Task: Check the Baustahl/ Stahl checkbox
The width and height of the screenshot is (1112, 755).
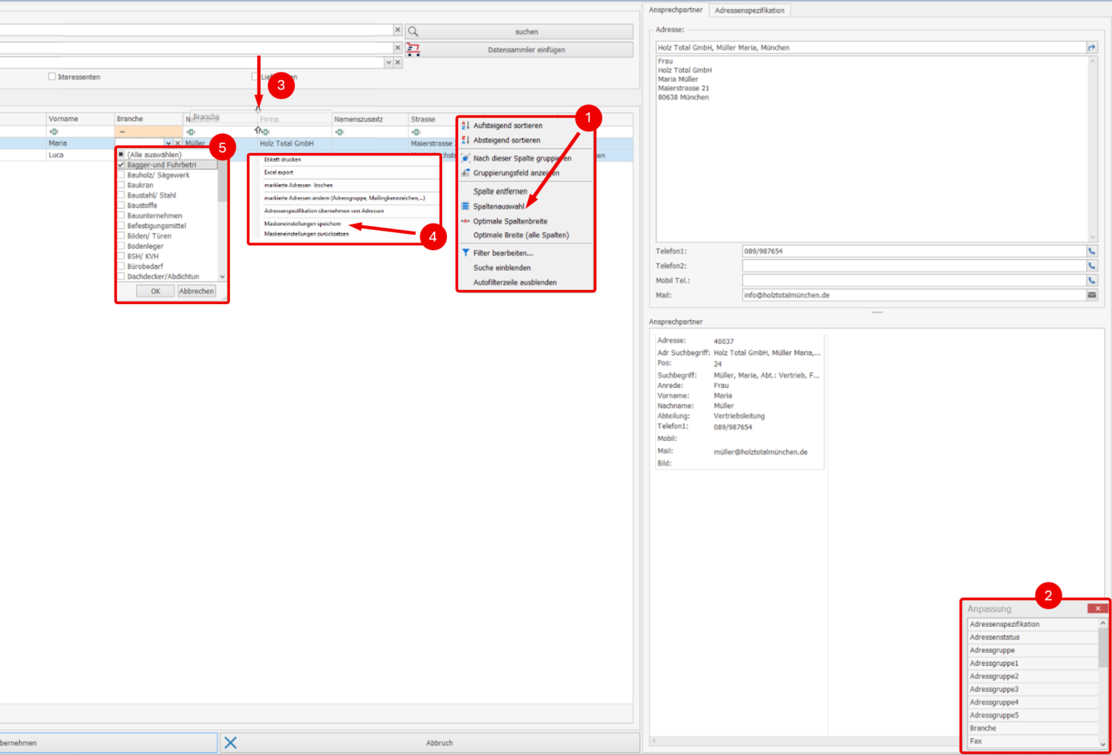Action: coord(121,195)
